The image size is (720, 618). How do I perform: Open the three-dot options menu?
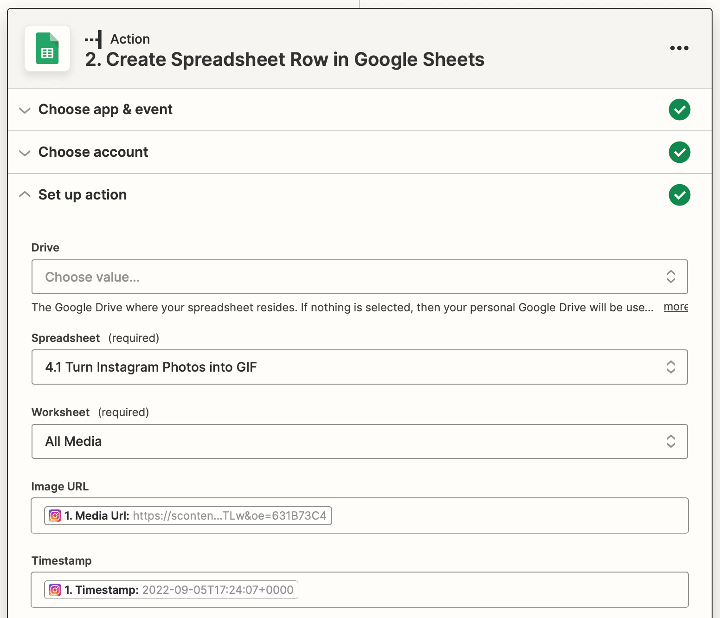click(679, 48)
